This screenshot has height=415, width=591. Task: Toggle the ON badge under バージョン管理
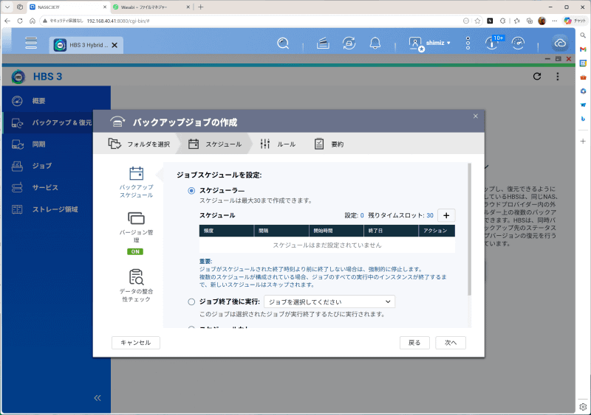(x=135, y=251)
